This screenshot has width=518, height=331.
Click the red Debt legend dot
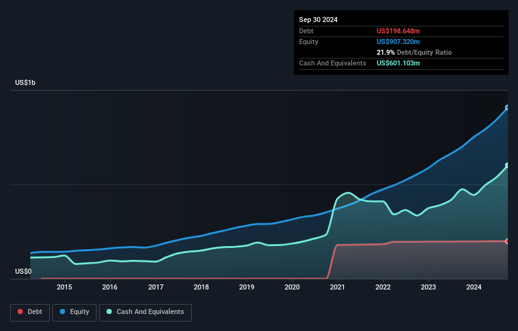[x=20, y=311]
